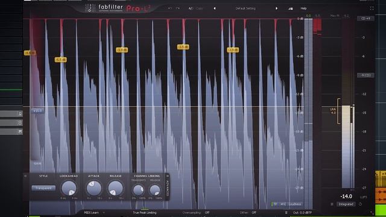Click the red gain reduction meter
Image resolution: width=386 pixels, height=217 pixels.
pos(317,27)
